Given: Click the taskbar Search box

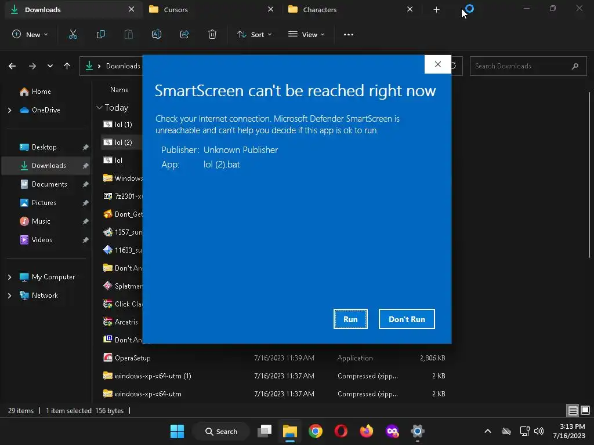Looking at the screenshot, I should point(221,431).
